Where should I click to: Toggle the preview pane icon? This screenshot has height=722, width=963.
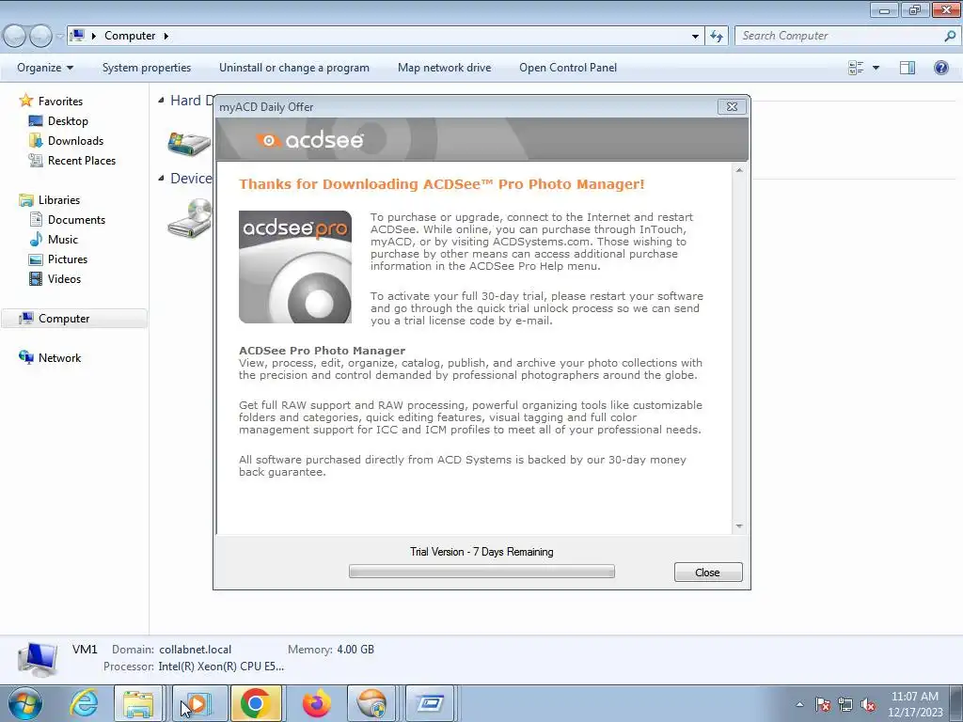click(908, 68)
